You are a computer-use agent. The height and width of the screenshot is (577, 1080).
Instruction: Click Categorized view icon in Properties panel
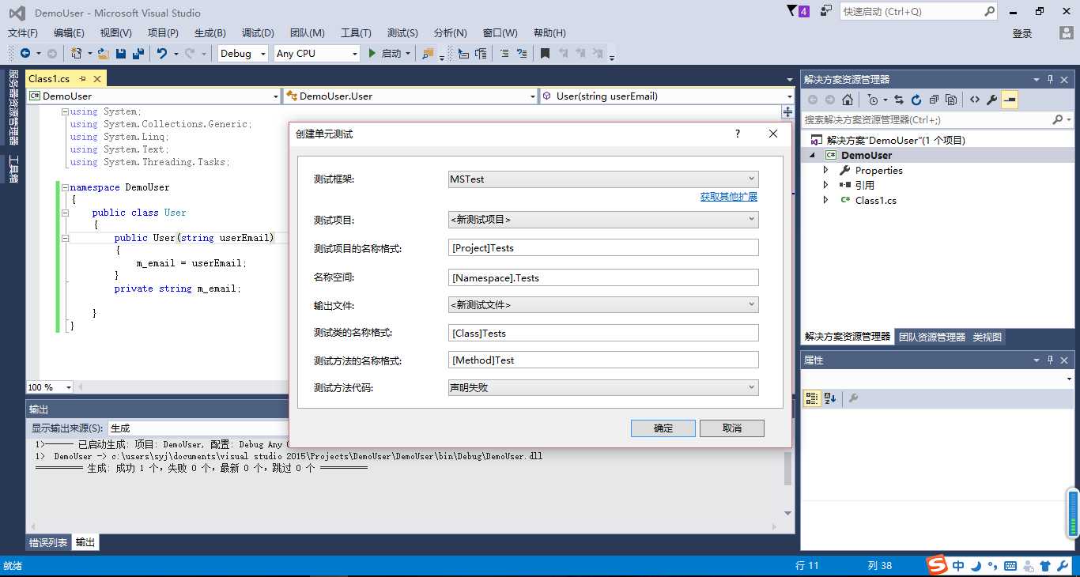pyautogui.click(x=812, y=398)
